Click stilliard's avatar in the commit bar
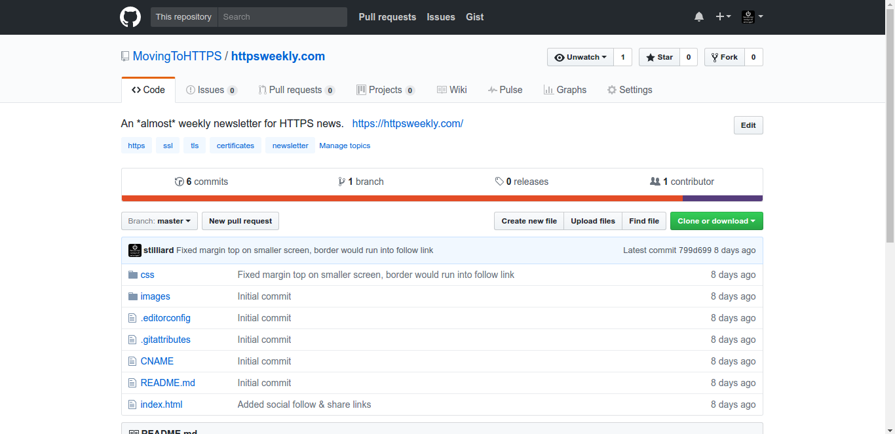Screen dimensions: 895x434 pos(135,250)
